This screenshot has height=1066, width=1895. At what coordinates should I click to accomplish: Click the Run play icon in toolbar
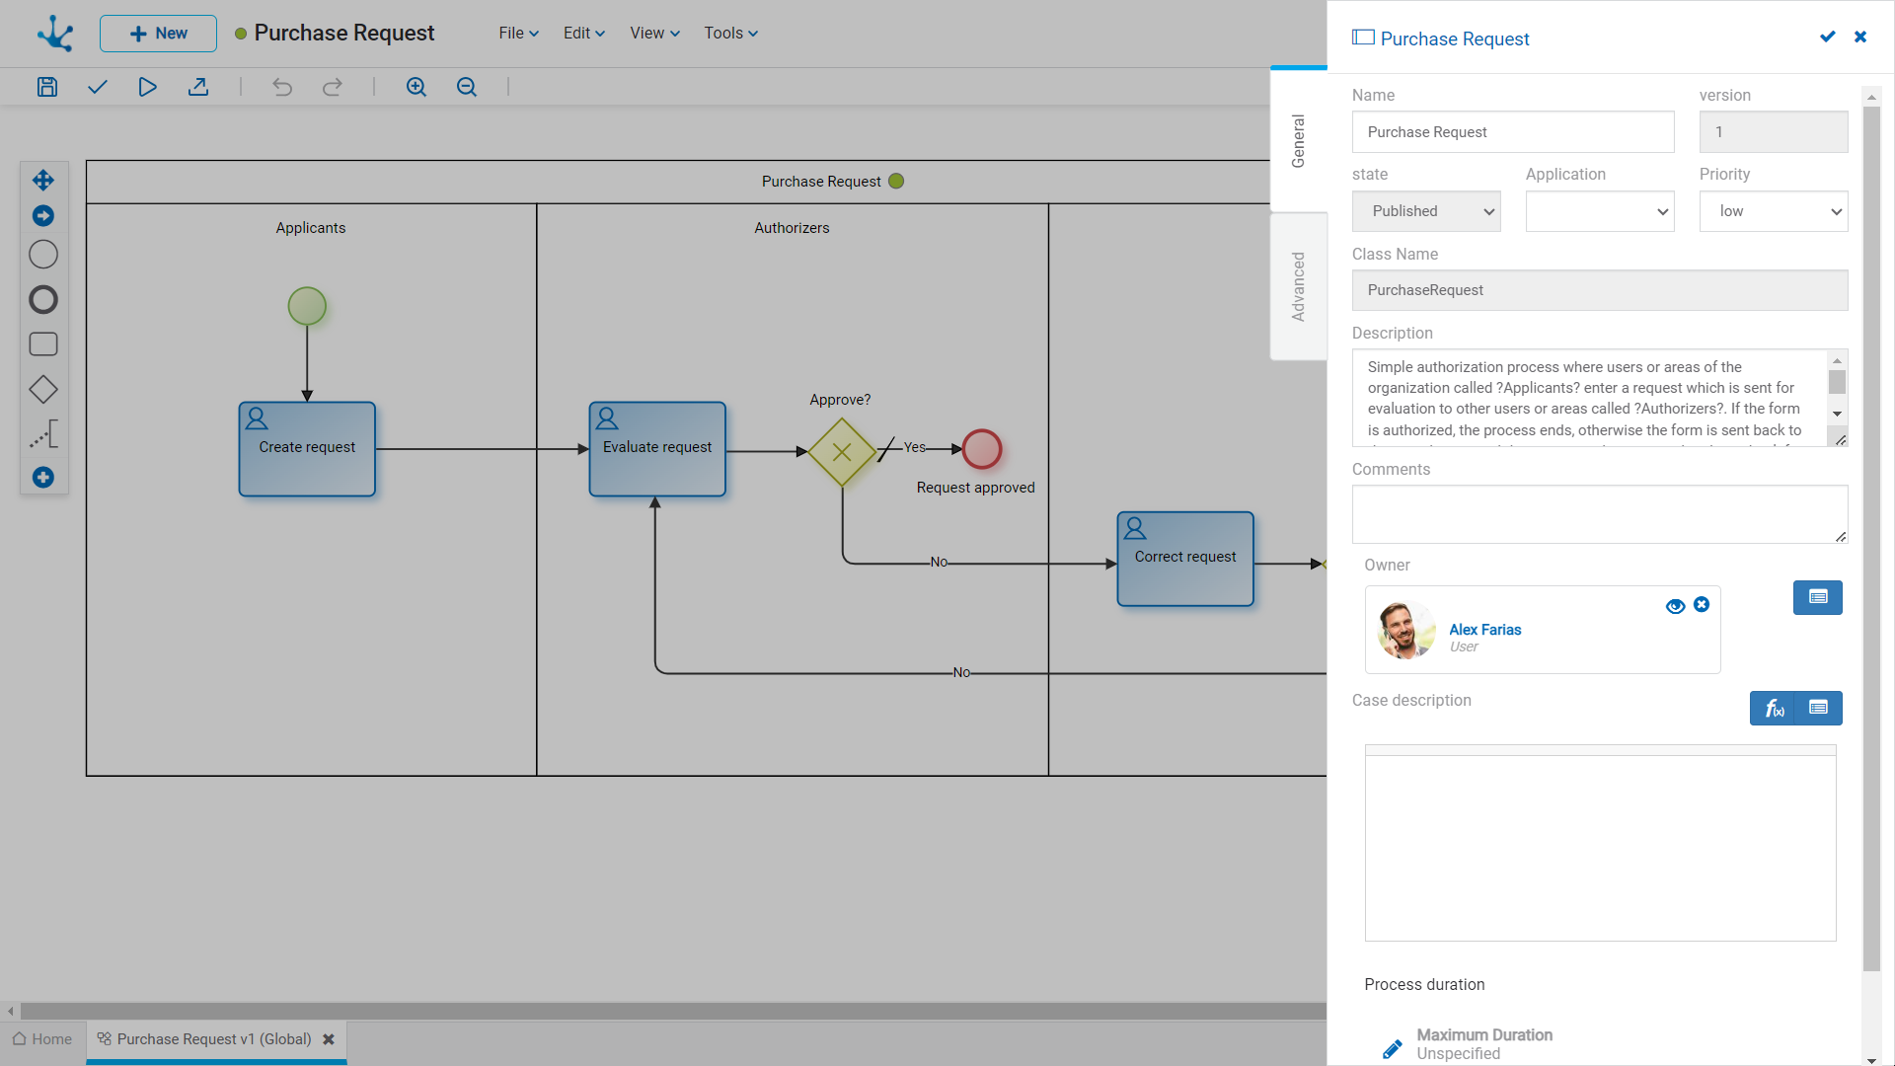[x=147, y=87]
